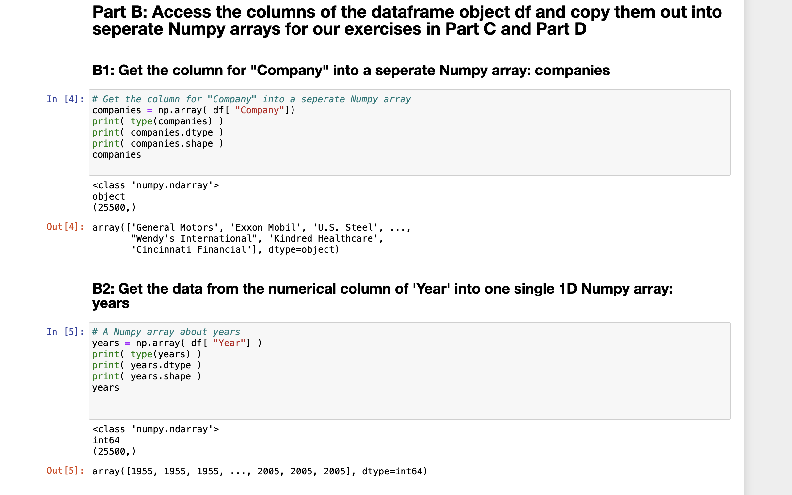Select the In [5] code cell editor
This screenshot has width=792, height=495.
coord(409,371)
